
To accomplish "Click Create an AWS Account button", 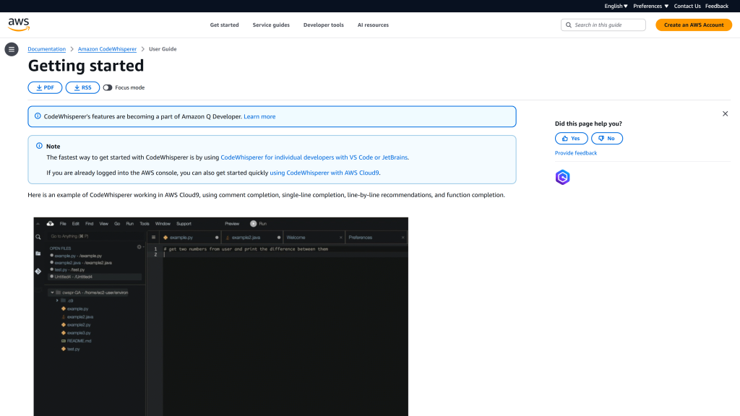I will (694, 25).
